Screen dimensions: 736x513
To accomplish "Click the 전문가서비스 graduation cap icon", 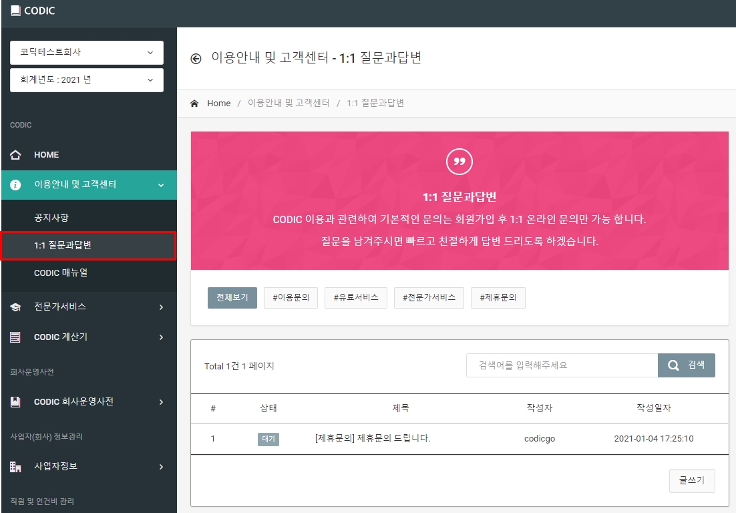I will point(15,307).
